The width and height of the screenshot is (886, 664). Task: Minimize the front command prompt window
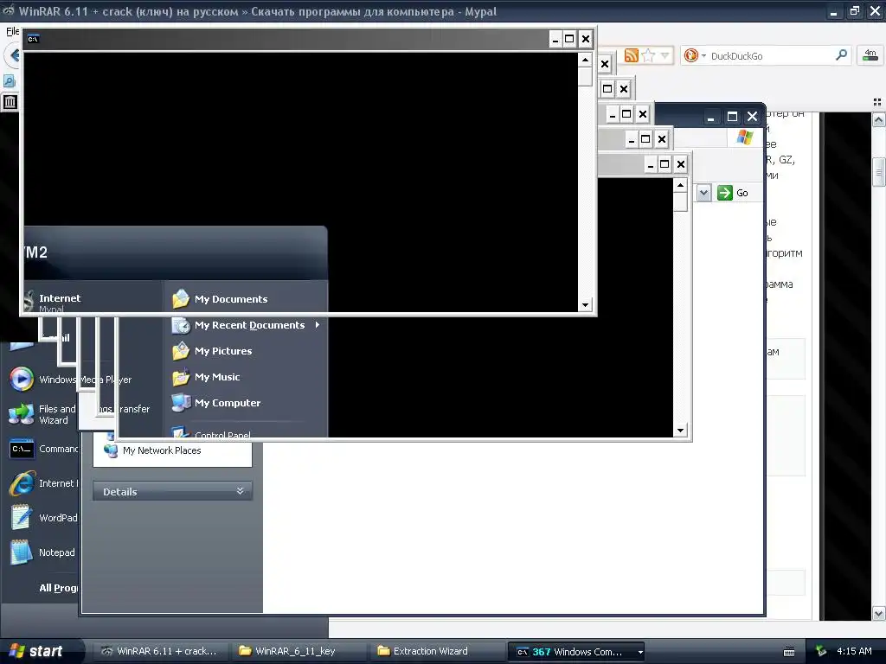pos(555,39)
